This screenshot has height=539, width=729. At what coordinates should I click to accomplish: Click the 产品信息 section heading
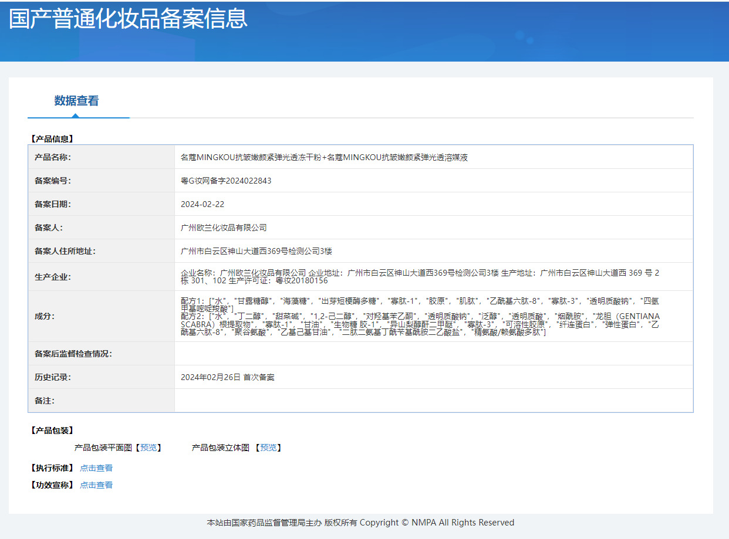tap(51, 139)
